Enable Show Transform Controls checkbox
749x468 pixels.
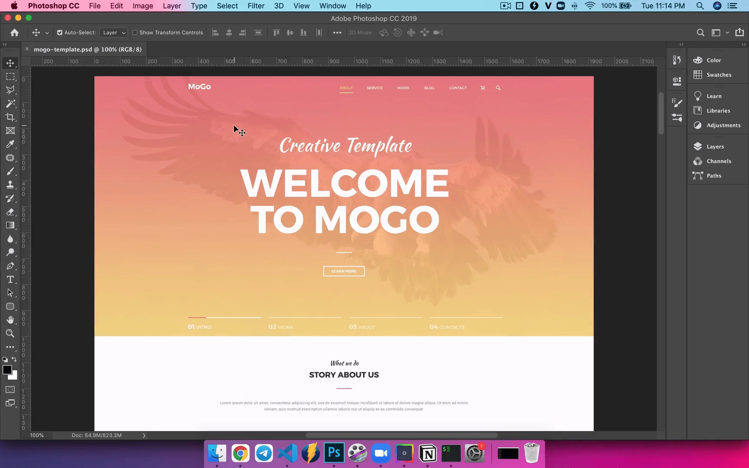pos(135,32)
